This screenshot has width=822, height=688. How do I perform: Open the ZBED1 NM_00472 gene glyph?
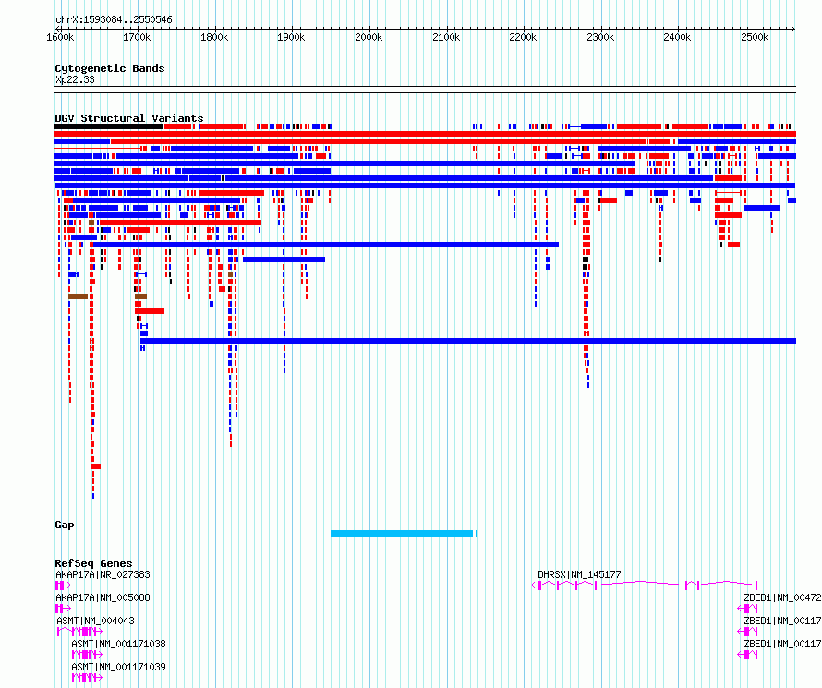pos(747,609)
